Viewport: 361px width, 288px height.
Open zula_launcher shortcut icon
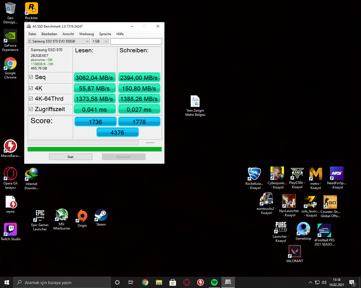(x=311, y=206)
